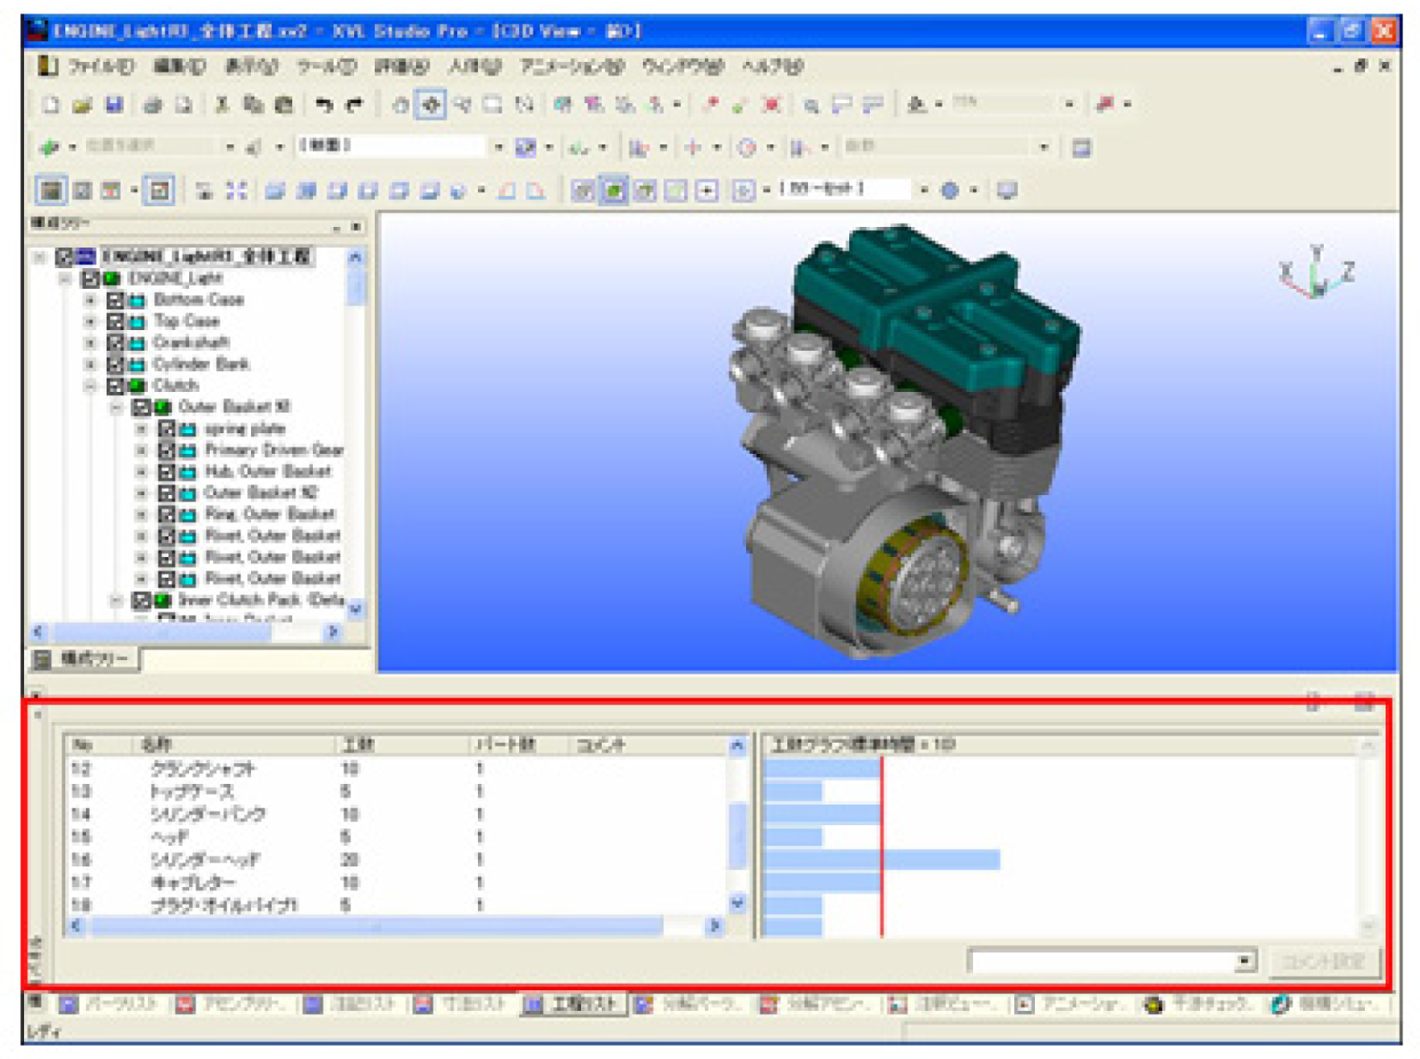
Task: Click the green checkmark toolbar icon
Action: [x=741, y=105]
